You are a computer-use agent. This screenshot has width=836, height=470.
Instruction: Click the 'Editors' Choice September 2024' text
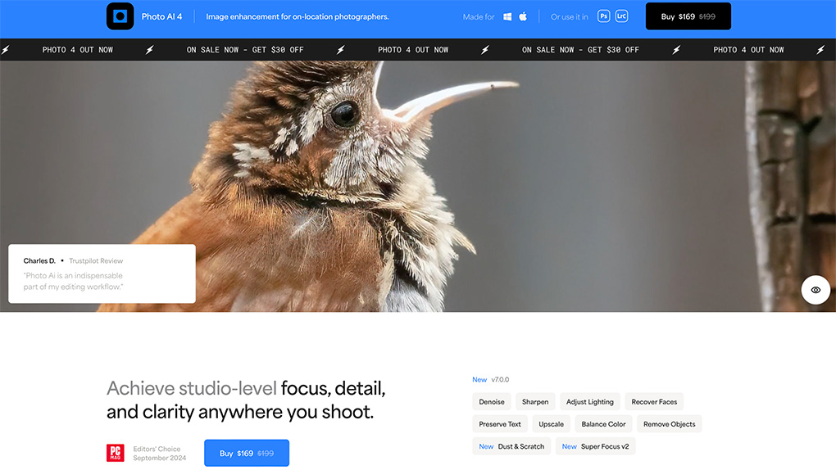click(x=160, y=454)
